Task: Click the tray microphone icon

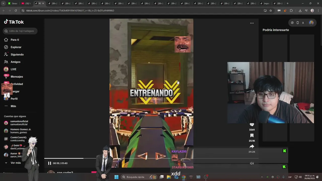Action: click(284, 177)
